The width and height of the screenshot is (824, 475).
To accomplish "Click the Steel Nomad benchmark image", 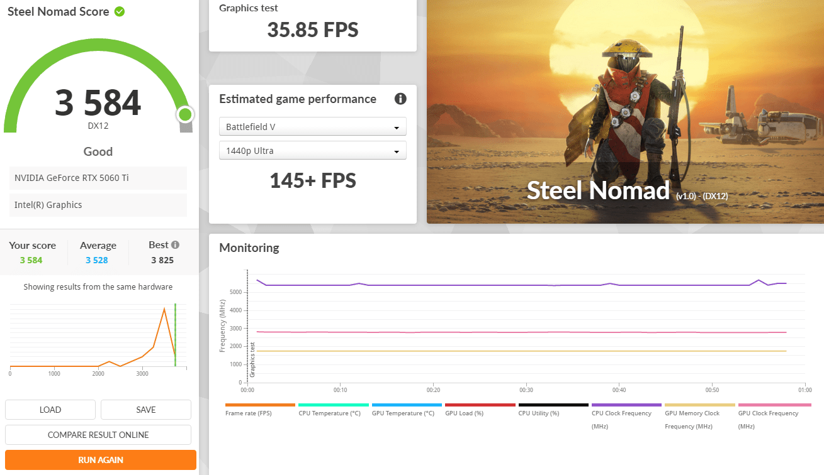I will tap(625, 111).
